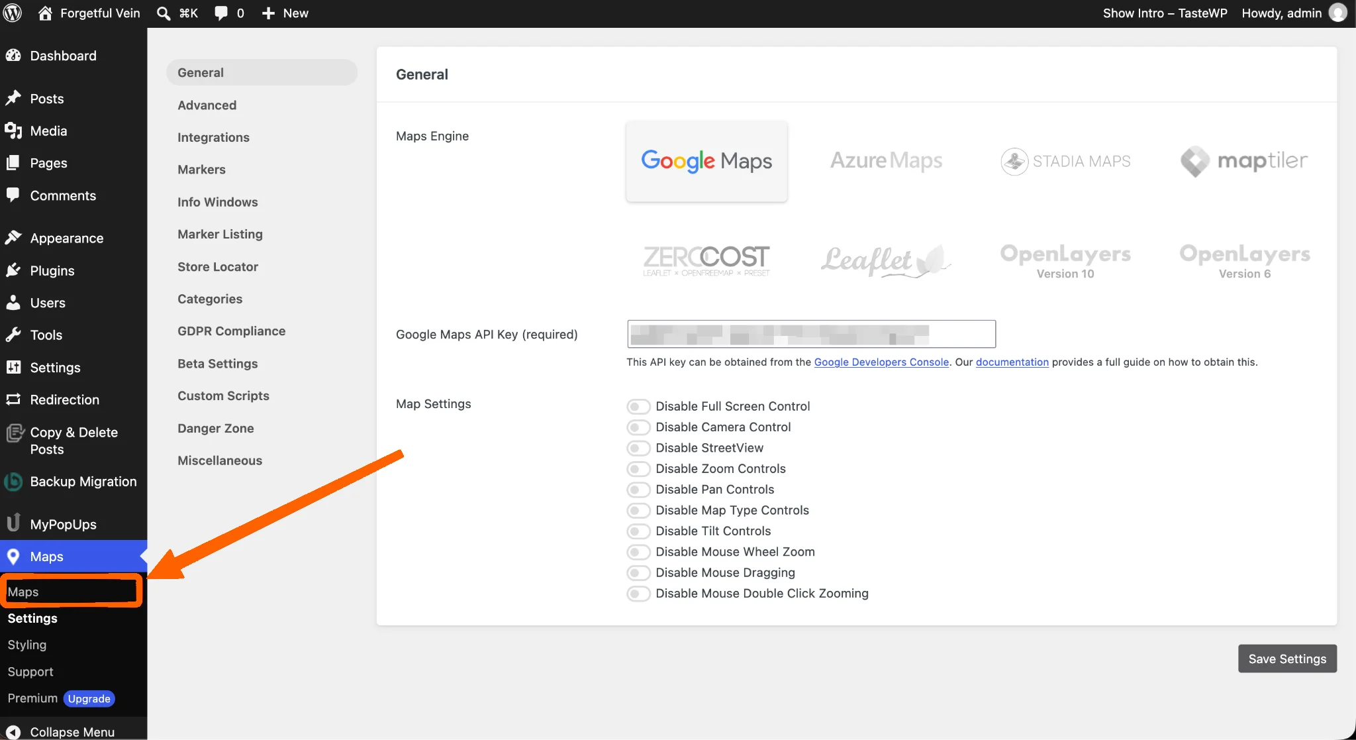Viewport: 1356px width, 740px height.
Task: Open the Maps submenu item
Action: pos(23,592)
